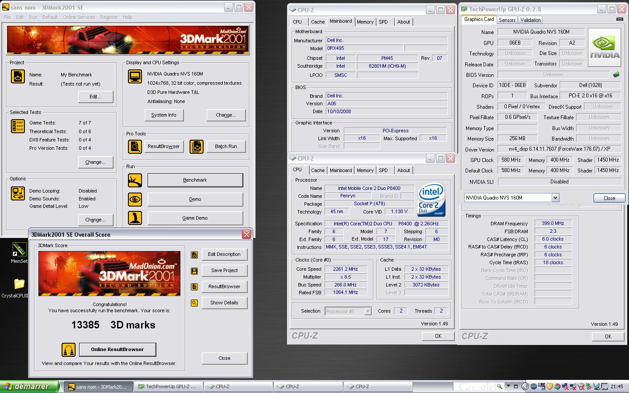Screen dimensions: 629x393
Task: Click Change... under Display and CPU Settings
Action: (226, 115)
